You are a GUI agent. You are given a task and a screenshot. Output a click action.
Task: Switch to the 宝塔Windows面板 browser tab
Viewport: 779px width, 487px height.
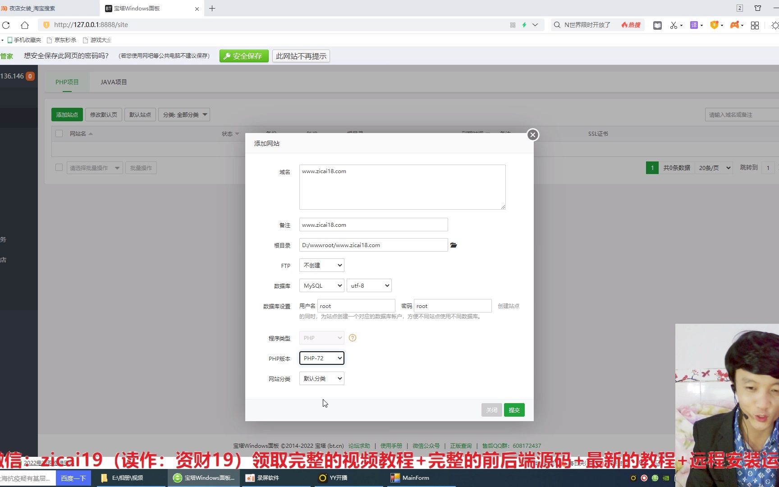click(144, 8)
